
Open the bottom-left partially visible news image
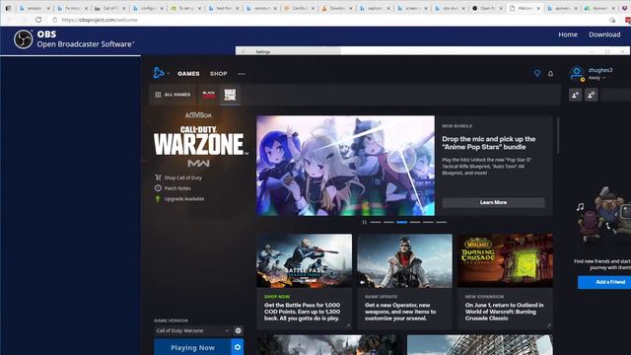[329, 345]
